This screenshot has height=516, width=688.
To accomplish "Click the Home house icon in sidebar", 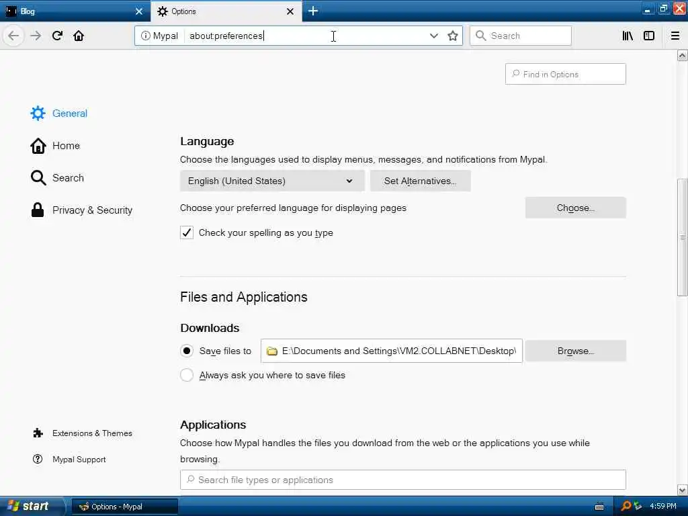I will (x=38, y=146).
